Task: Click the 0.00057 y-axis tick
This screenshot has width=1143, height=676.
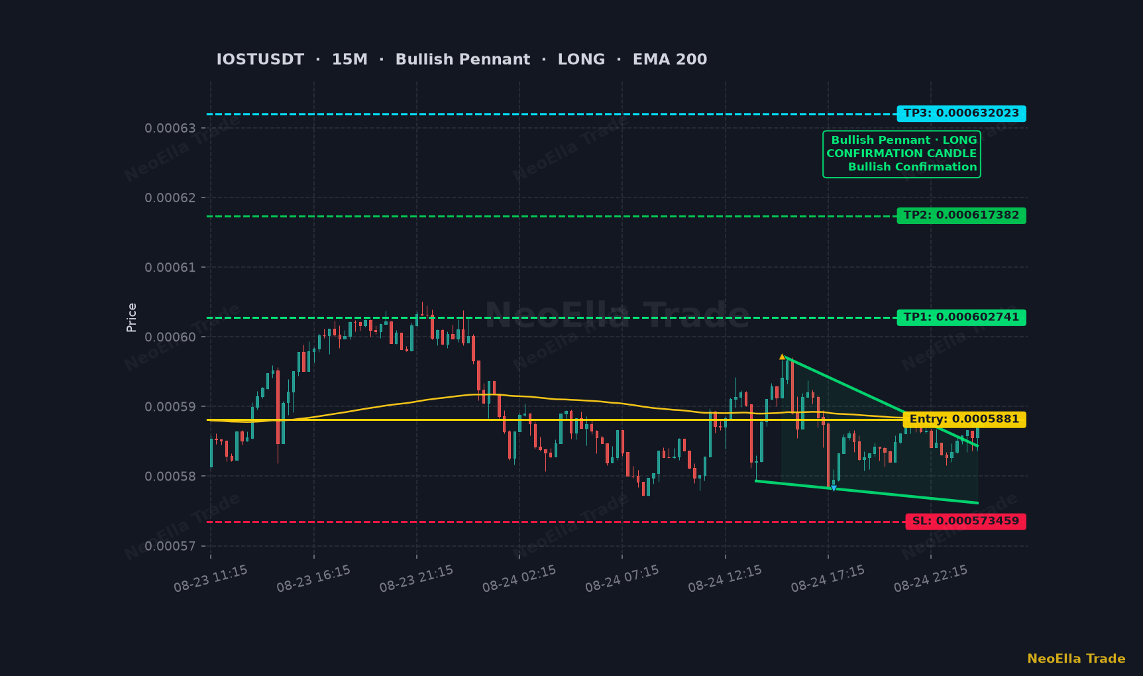Action: pos(170,546)
